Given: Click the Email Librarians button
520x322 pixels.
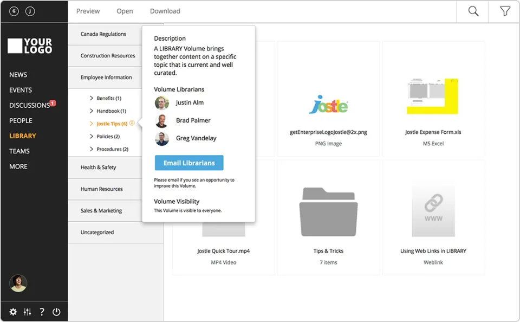Looking at the screenshot, I should (189, 163).
